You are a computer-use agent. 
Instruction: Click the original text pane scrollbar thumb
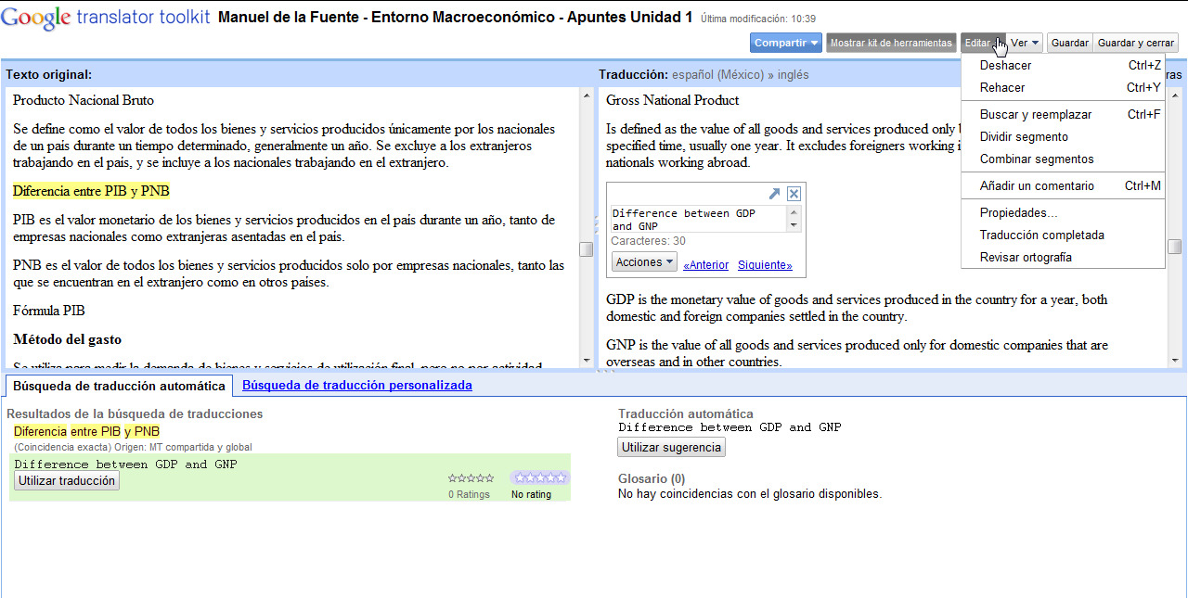(586, 248)
